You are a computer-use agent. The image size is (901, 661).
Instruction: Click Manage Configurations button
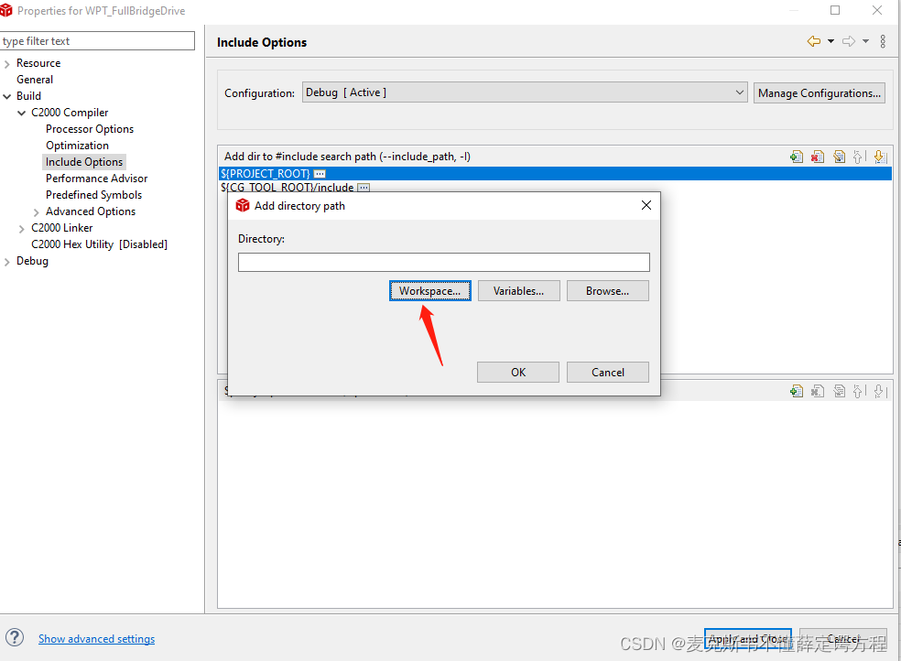[x=819, y=93]
